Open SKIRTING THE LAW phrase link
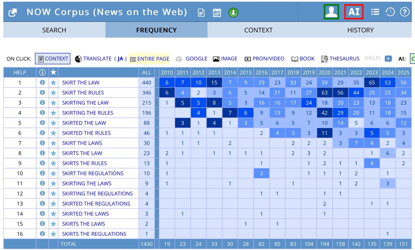The image size is (415, 250). click(x=85, y=103)
